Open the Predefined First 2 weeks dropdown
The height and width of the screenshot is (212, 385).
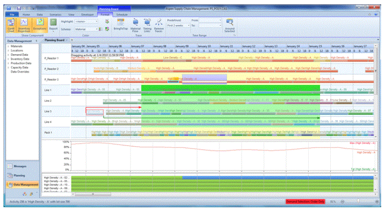click(189, 25)
